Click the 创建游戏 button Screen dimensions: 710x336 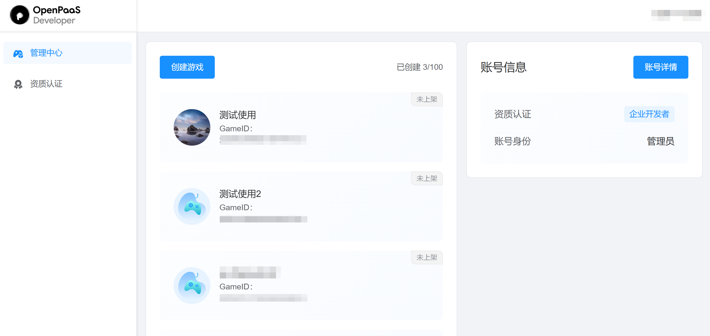[187, 67]
